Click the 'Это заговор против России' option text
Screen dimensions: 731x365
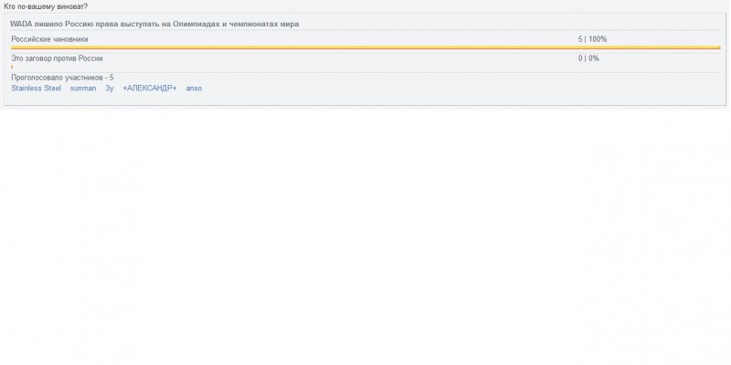tap(57, 58)
